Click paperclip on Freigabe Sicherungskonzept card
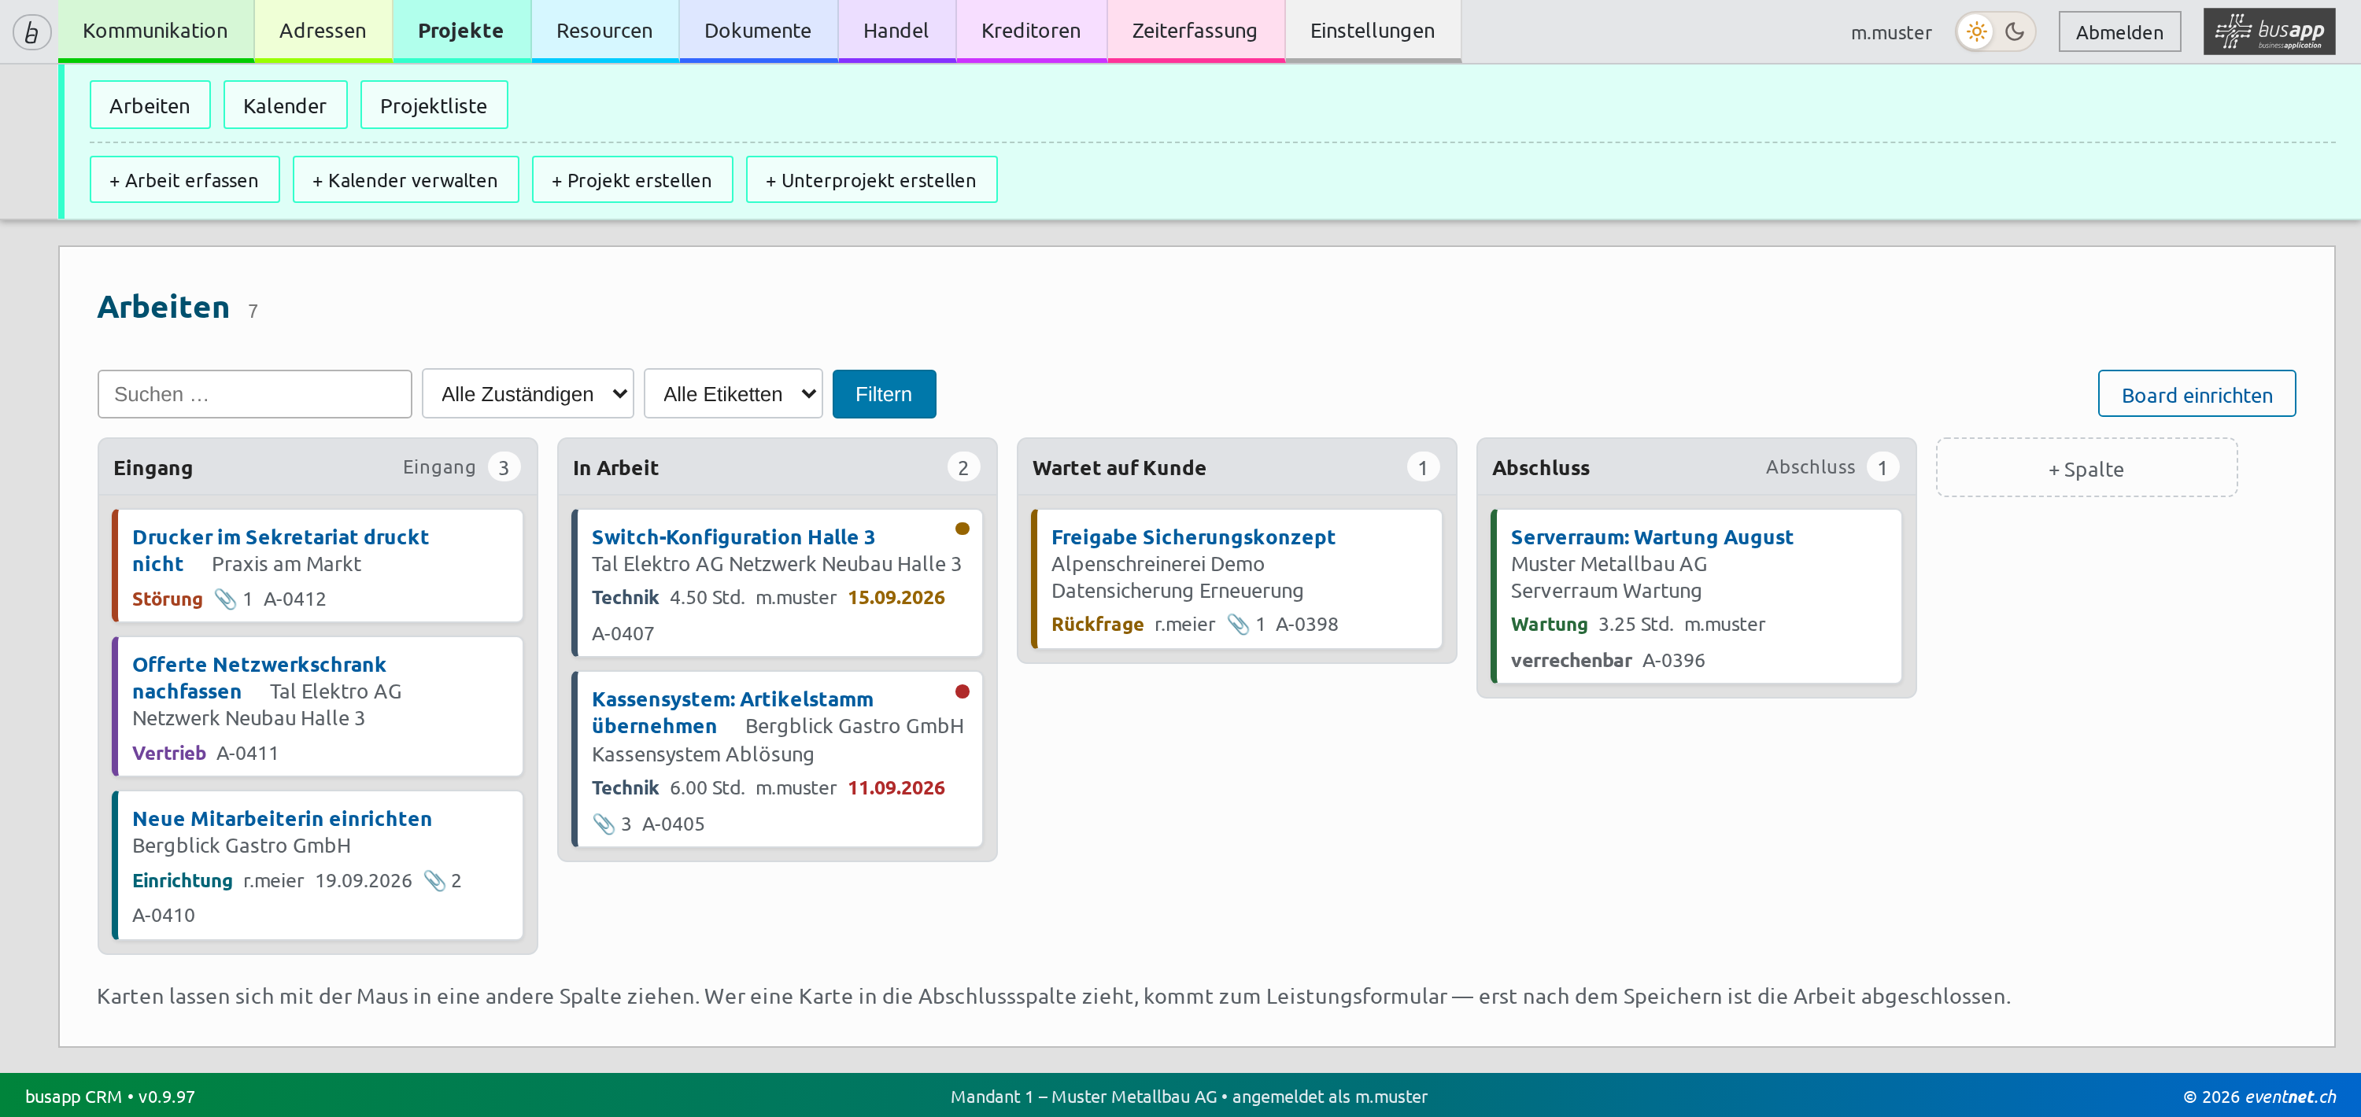The image size is (2361, 1117). click(x=1238, y=624)
